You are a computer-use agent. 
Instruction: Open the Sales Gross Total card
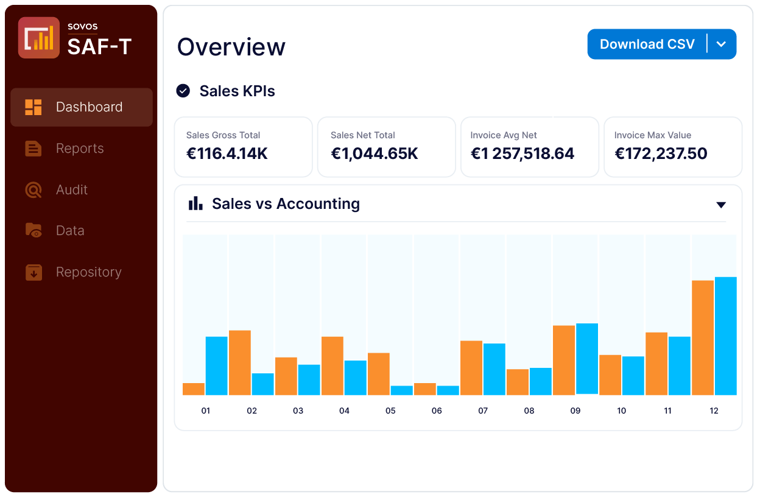pos(243,147)
